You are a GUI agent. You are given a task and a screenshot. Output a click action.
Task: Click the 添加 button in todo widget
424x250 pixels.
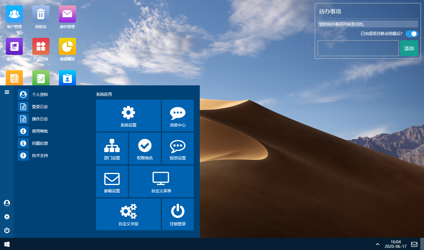pos(409,48)
